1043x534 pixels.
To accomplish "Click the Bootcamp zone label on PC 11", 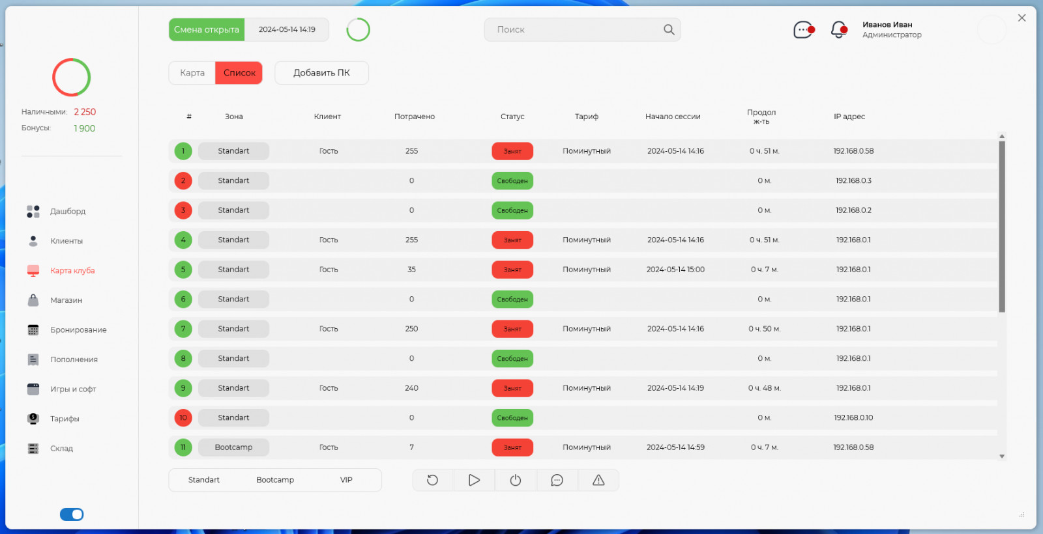I will [x=233, y=447].
